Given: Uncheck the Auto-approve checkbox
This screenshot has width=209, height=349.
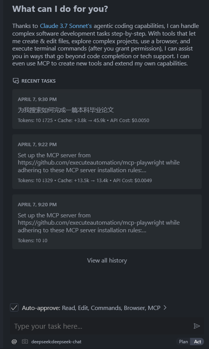Looking at the screenshot, I should coord(14,308).
